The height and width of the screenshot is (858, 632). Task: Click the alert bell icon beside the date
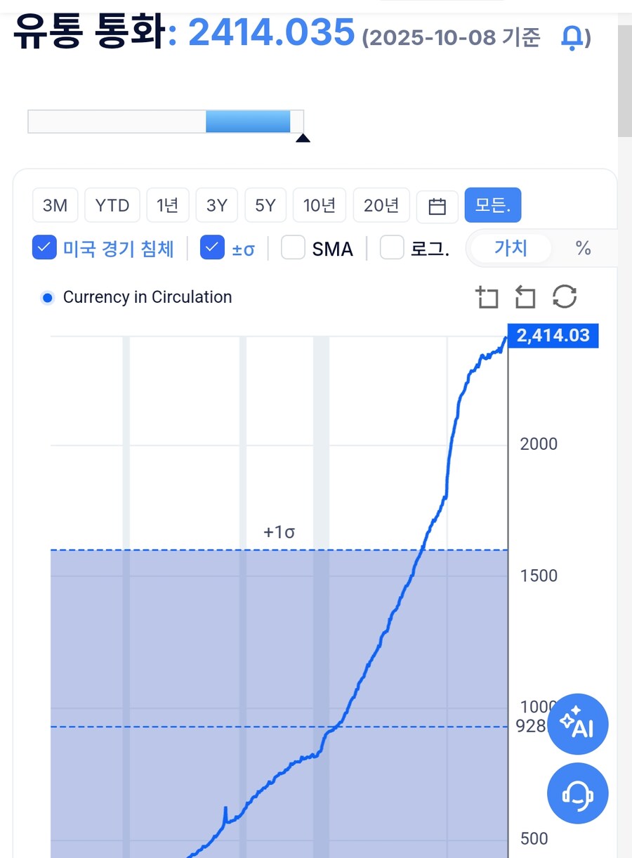click(x=572, y=37)
